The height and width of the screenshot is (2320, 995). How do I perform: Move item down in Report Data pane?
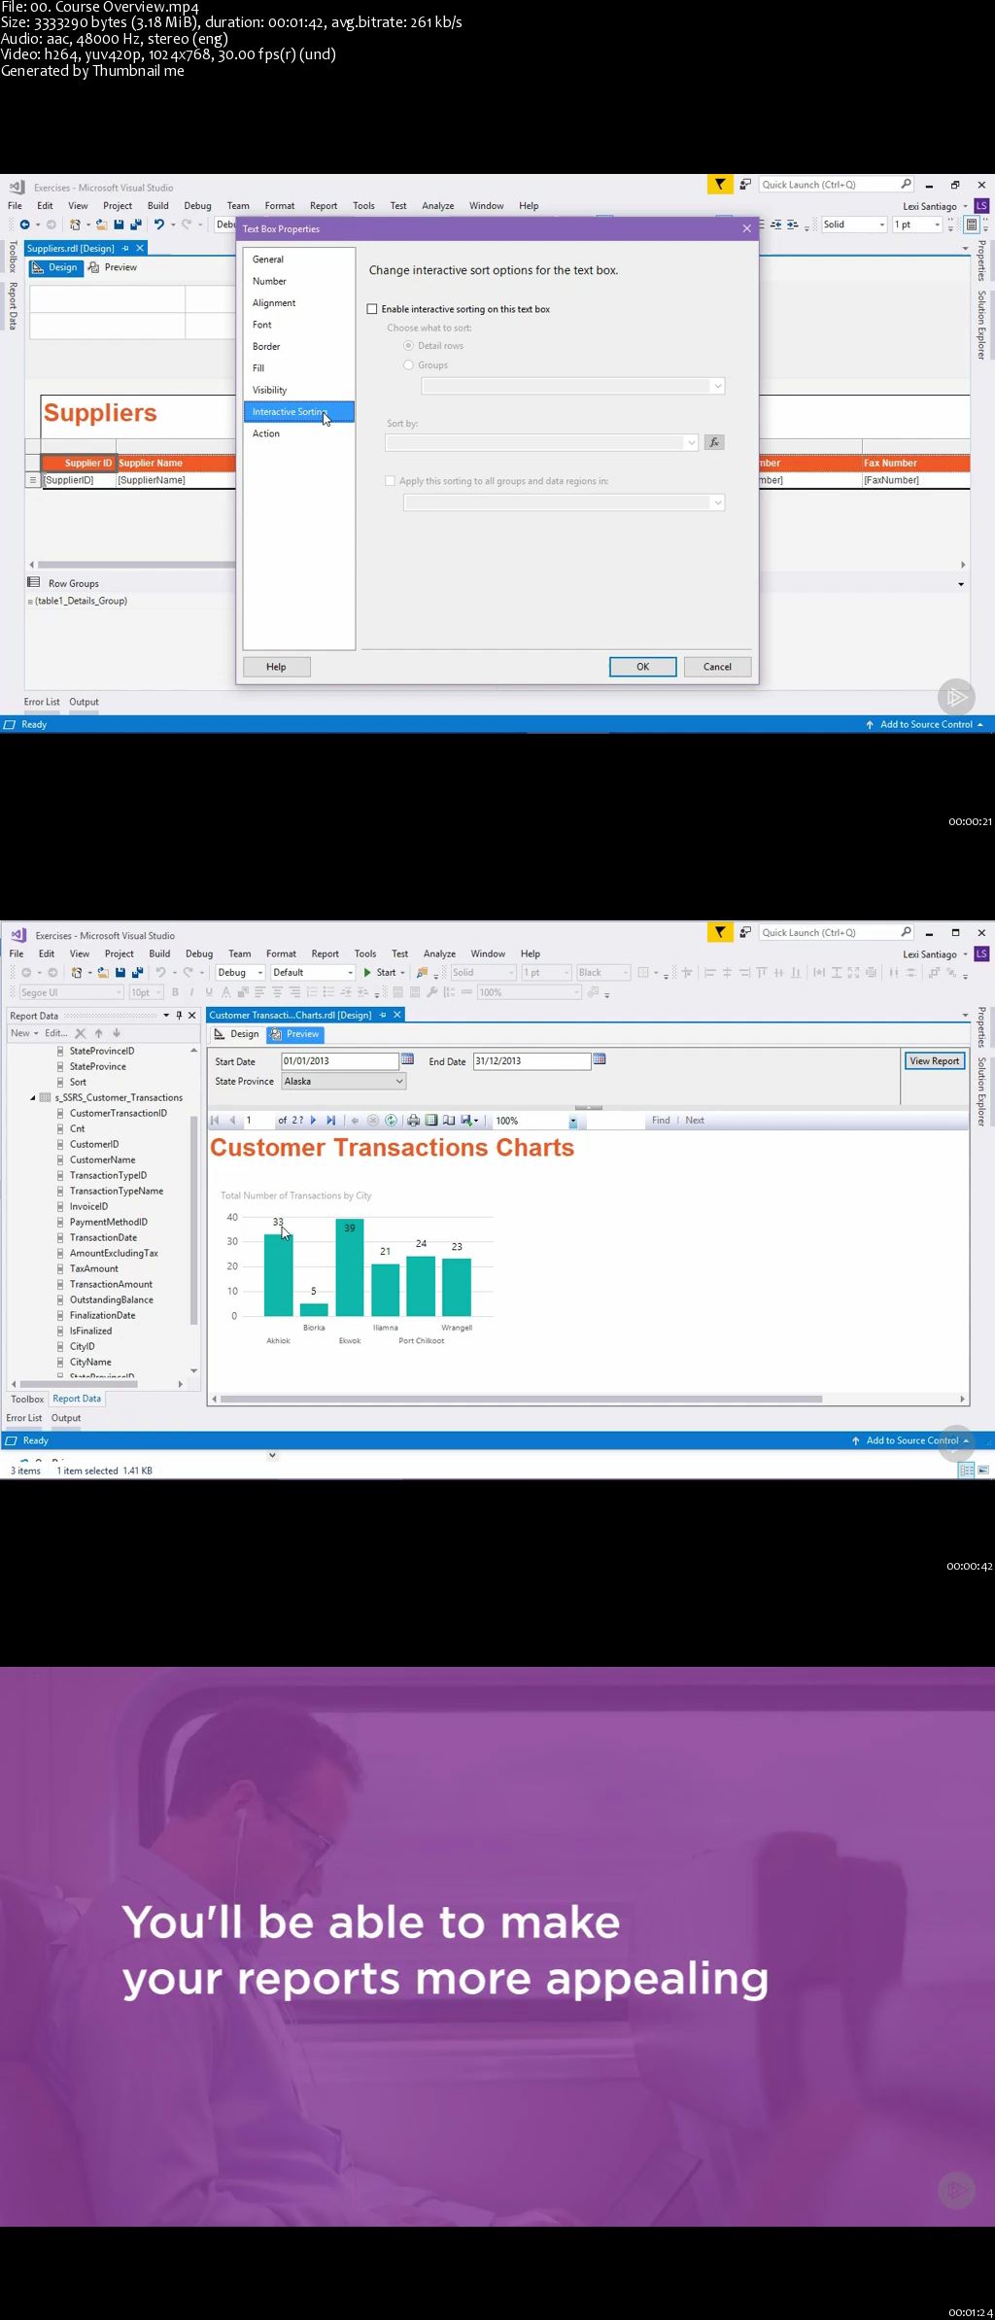[x=117, y=1033]
